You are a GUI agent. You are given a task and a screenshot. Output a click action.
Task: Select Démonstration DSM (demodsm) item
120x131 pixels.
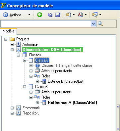click(52, 50)
